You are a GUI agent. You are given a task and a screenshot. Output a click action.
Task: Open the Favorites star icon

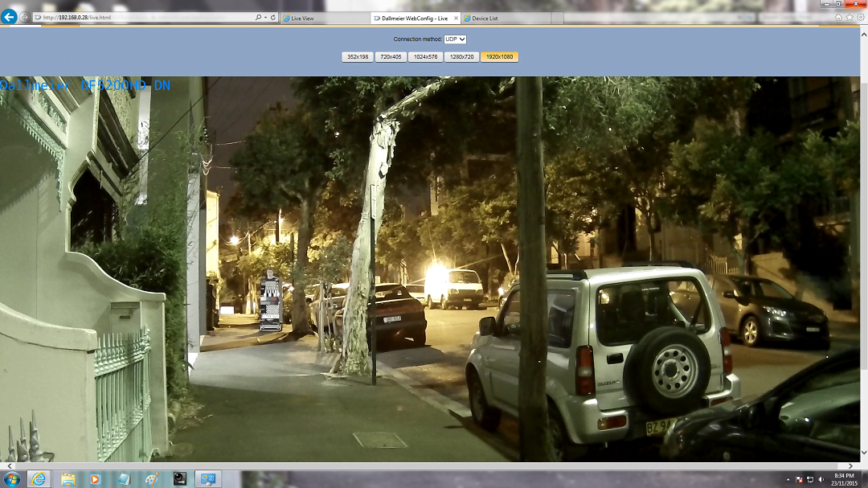point(850,17)
